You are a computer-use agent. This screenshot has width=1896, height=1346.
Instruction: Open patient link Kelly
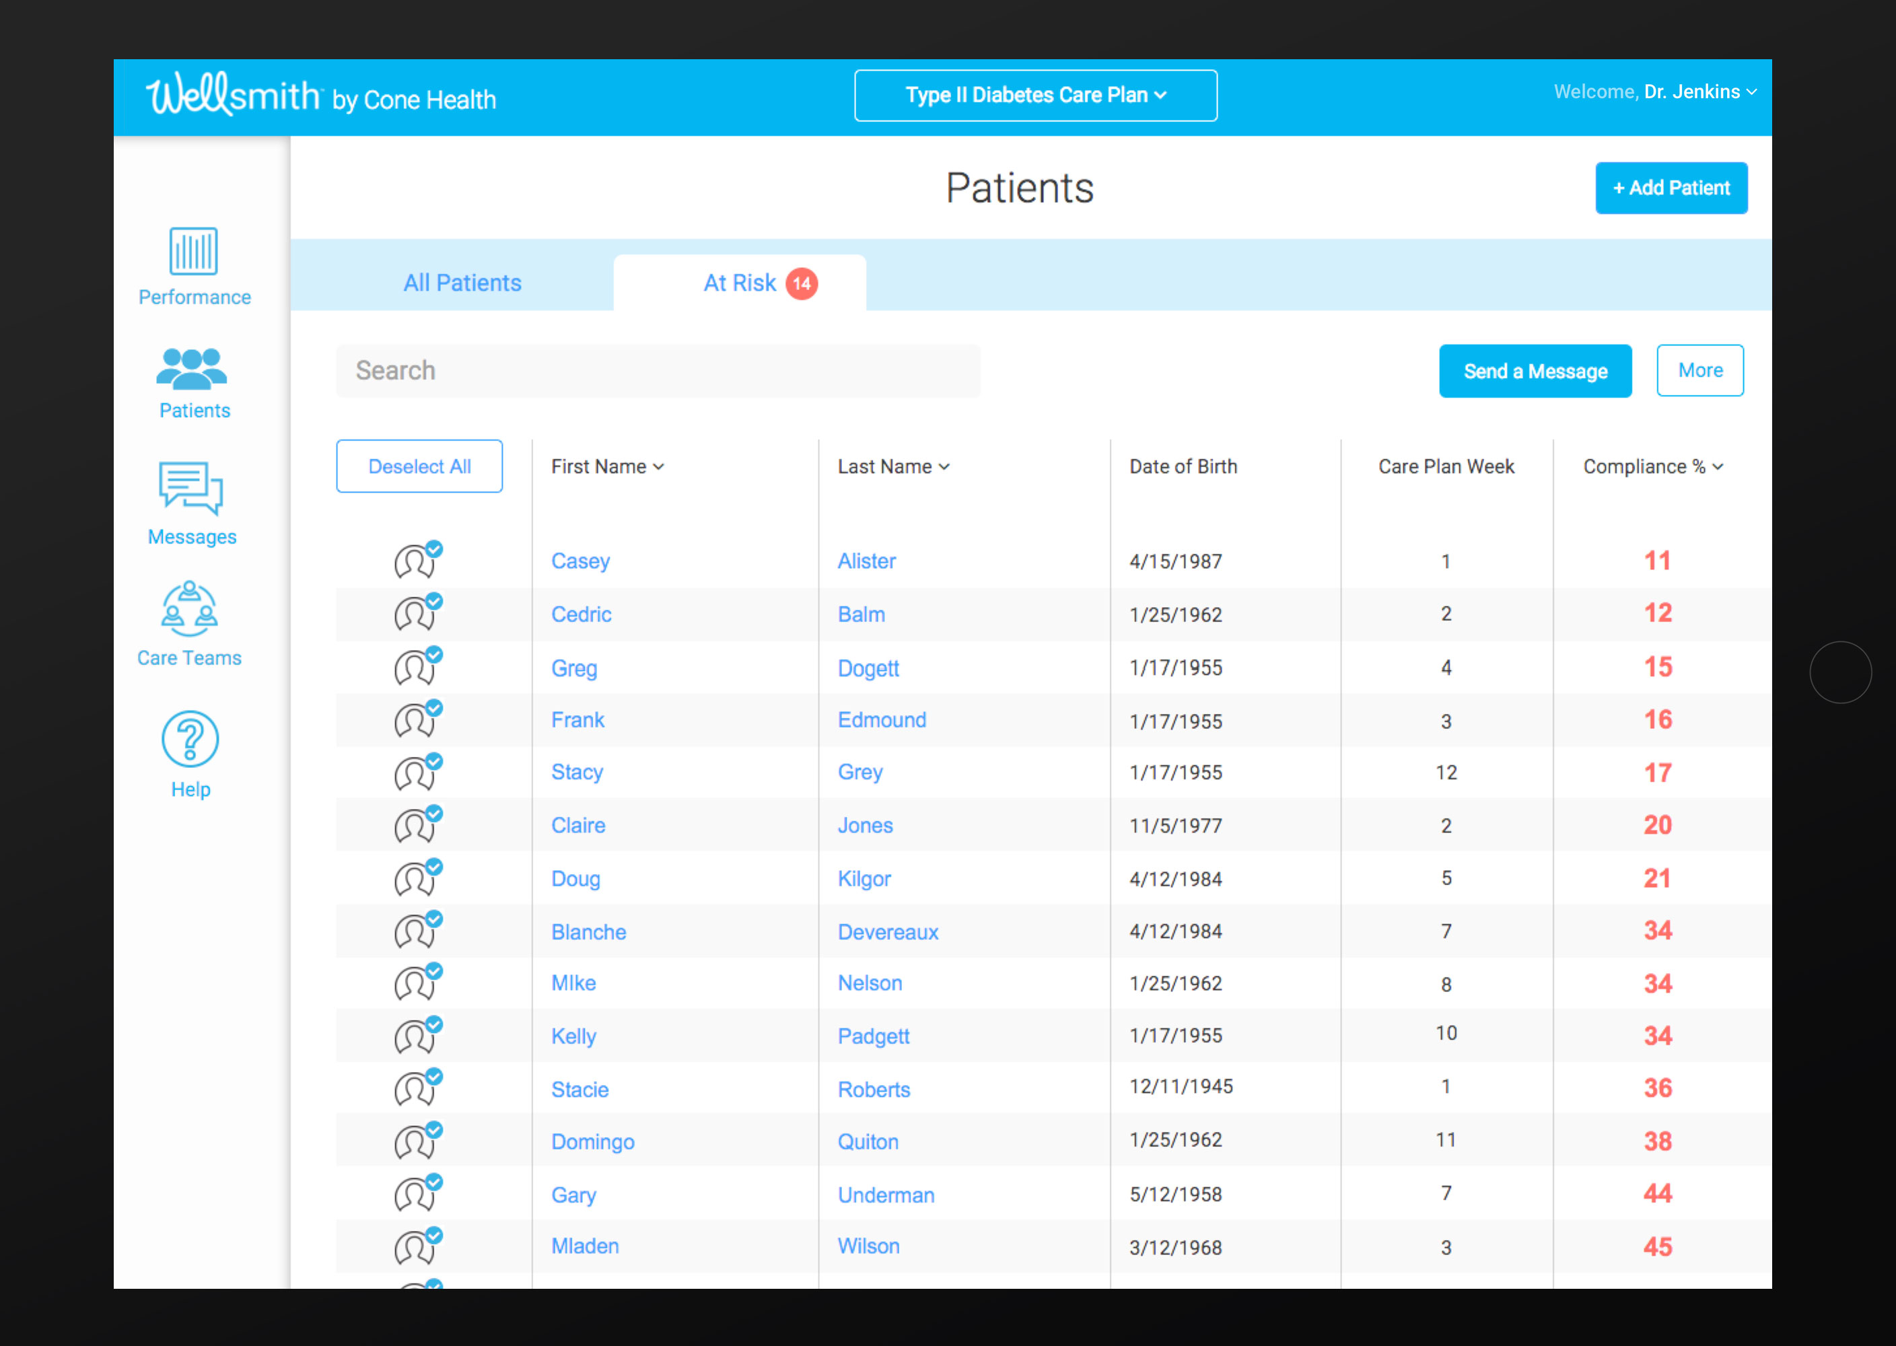click(x=573, y=1037)
